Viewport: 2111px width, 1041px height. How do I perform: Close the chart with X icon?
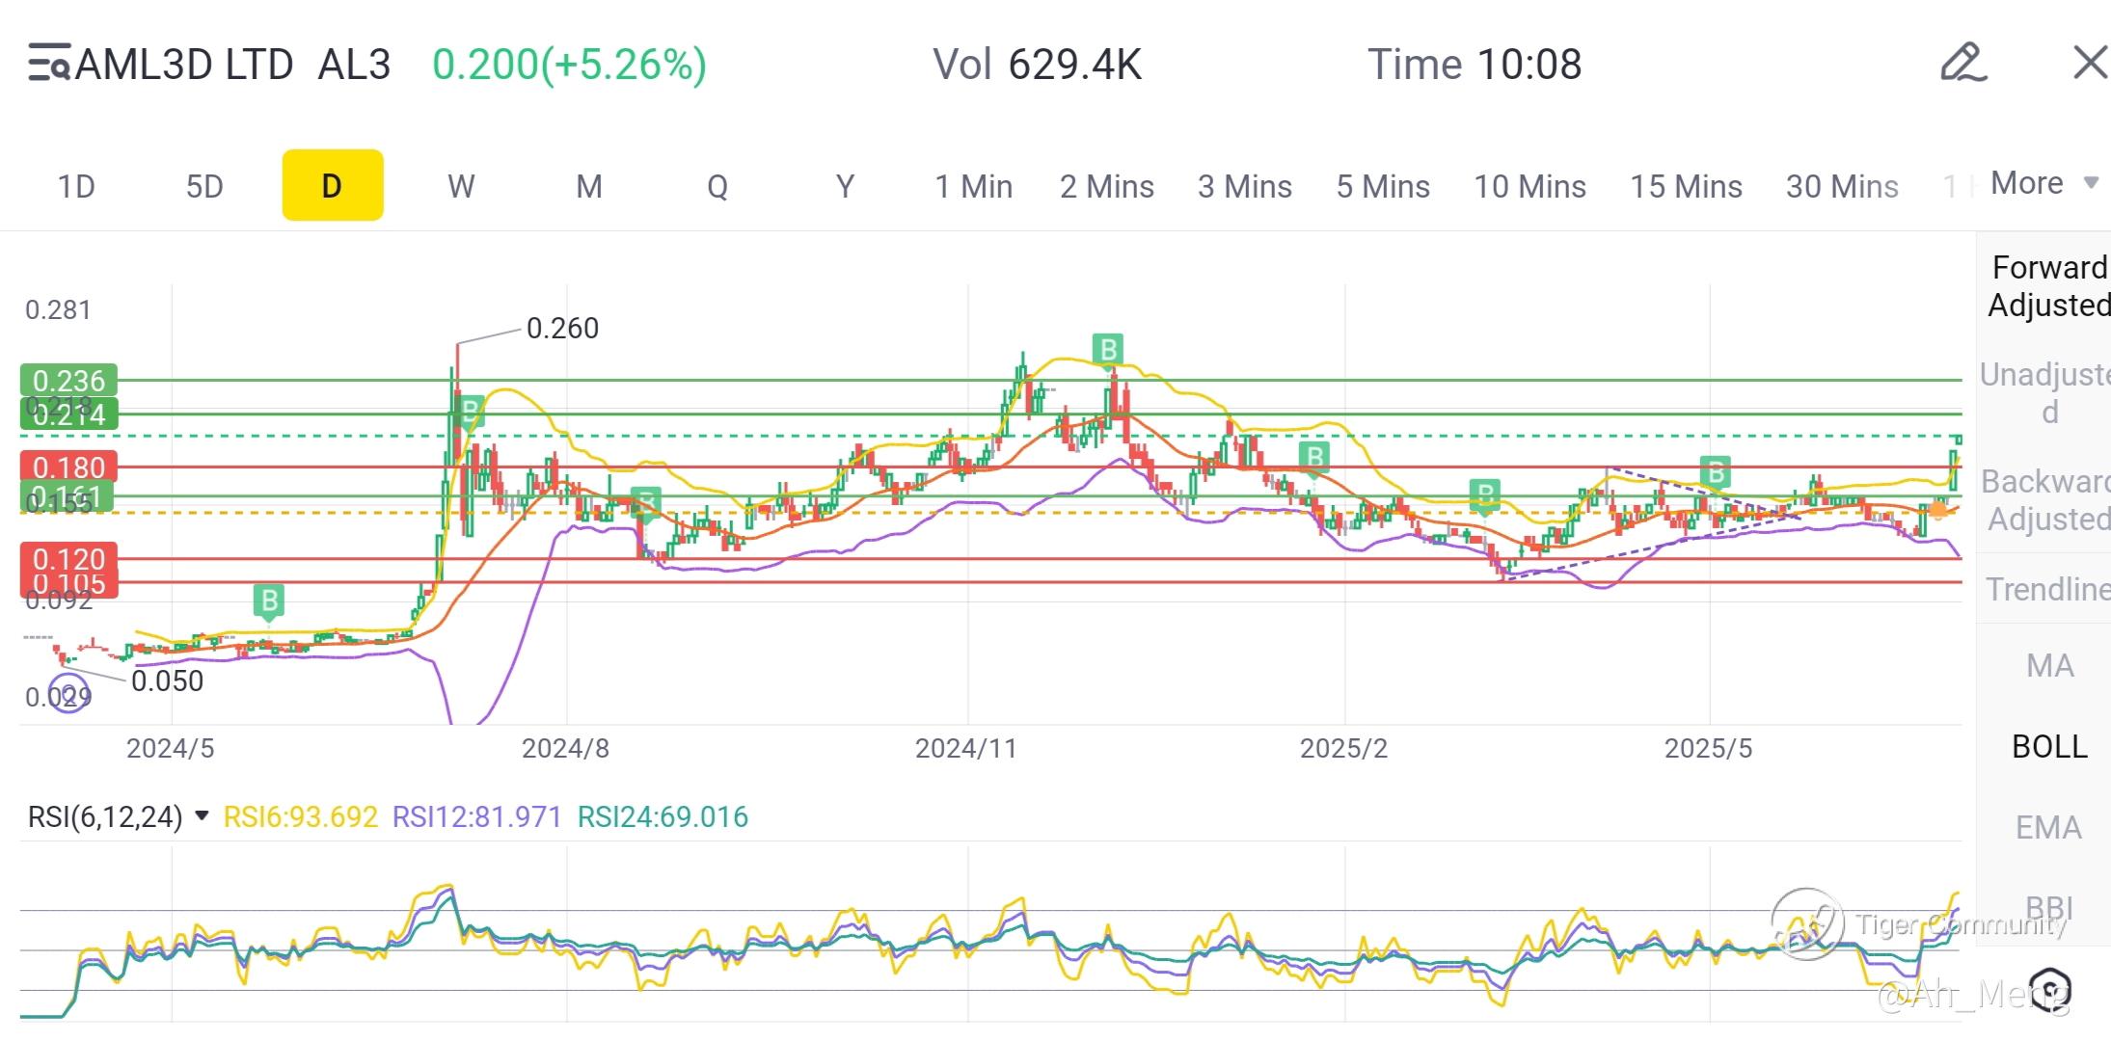[x=2090, y=64]
